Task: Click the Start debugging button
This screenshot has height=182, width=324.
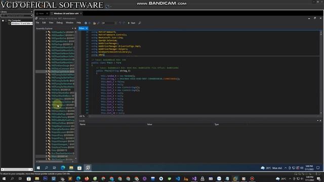Action: coord(132,23)
